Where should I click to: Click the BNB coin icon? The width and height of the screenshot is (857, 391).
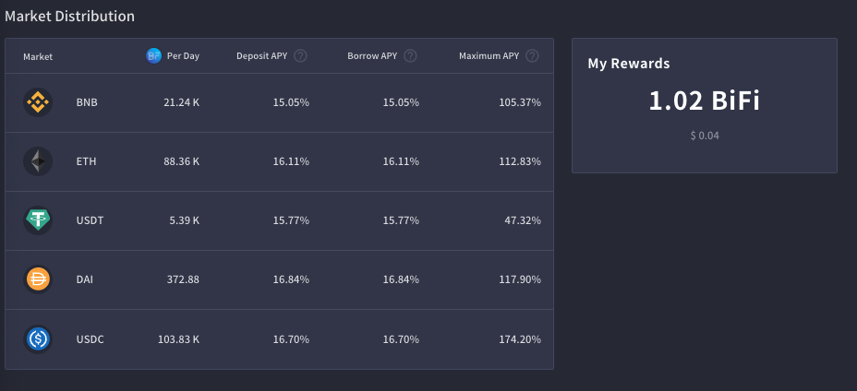38,102
